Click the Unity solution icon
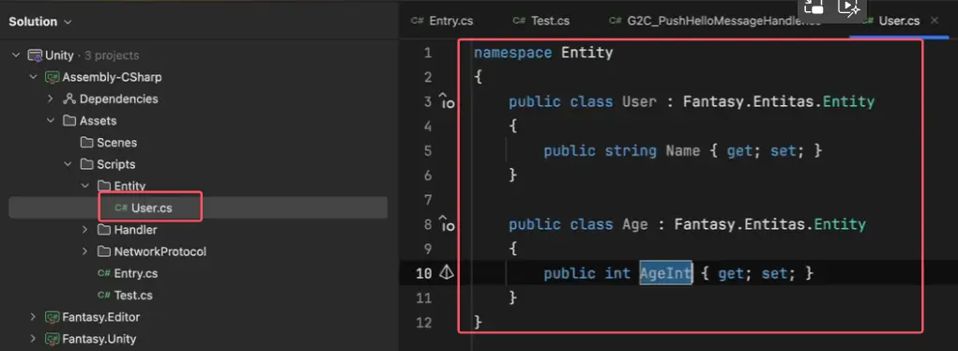 point(35,55)
